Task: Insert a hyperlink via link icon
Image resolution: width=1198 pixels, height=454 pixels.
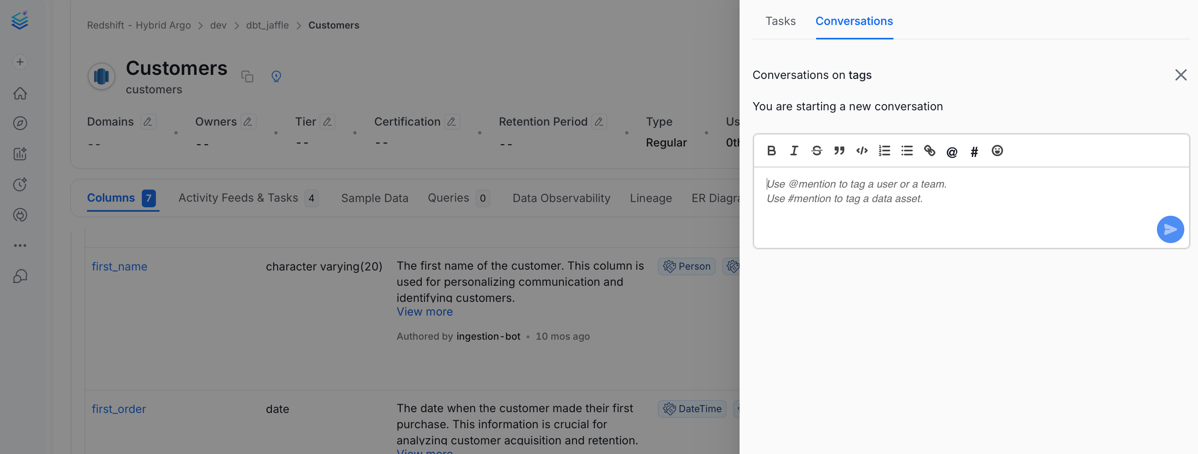Action: [929, 151]
